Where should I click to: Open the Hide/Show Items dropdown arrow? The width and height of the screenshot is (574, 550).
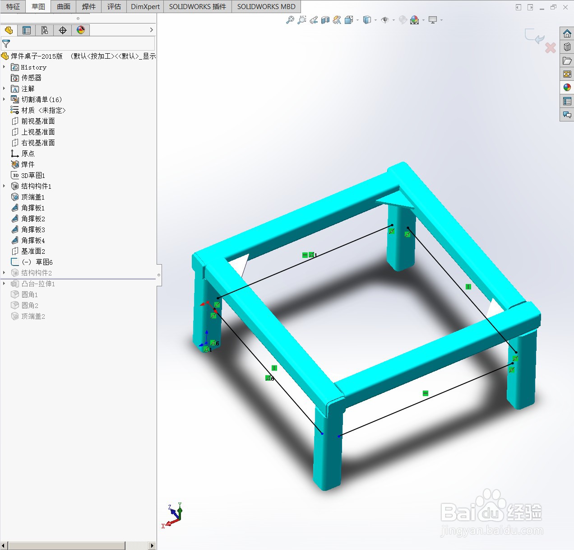tap(393, 20)
